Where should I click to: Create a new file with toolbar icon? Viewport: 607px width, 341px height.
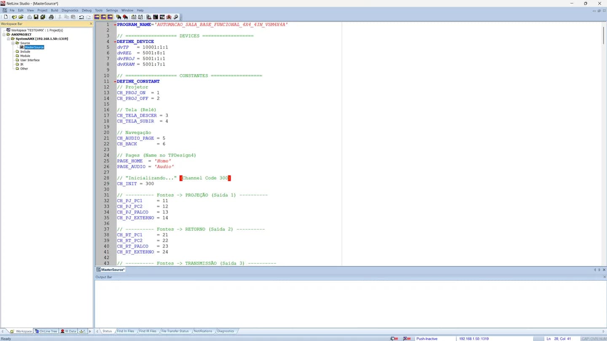pos(5,17)
